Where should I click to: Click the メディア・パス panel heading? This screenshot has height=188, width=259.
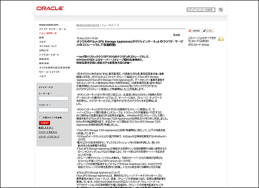[x=46, y=87]
